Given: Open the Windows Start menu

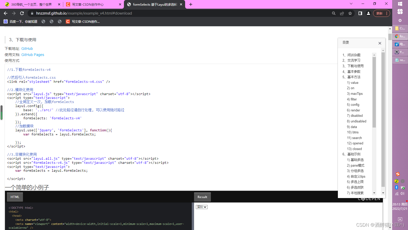Looking at the screenshot, I should pyautogui.click(x=400, y=4).
